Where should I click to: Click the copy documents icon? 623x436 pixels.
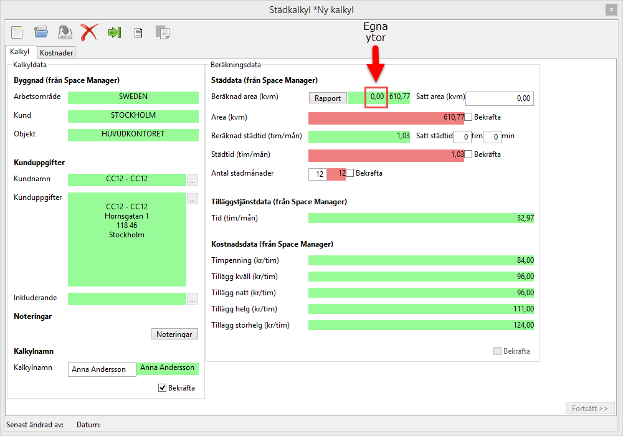tap(162, 32)
